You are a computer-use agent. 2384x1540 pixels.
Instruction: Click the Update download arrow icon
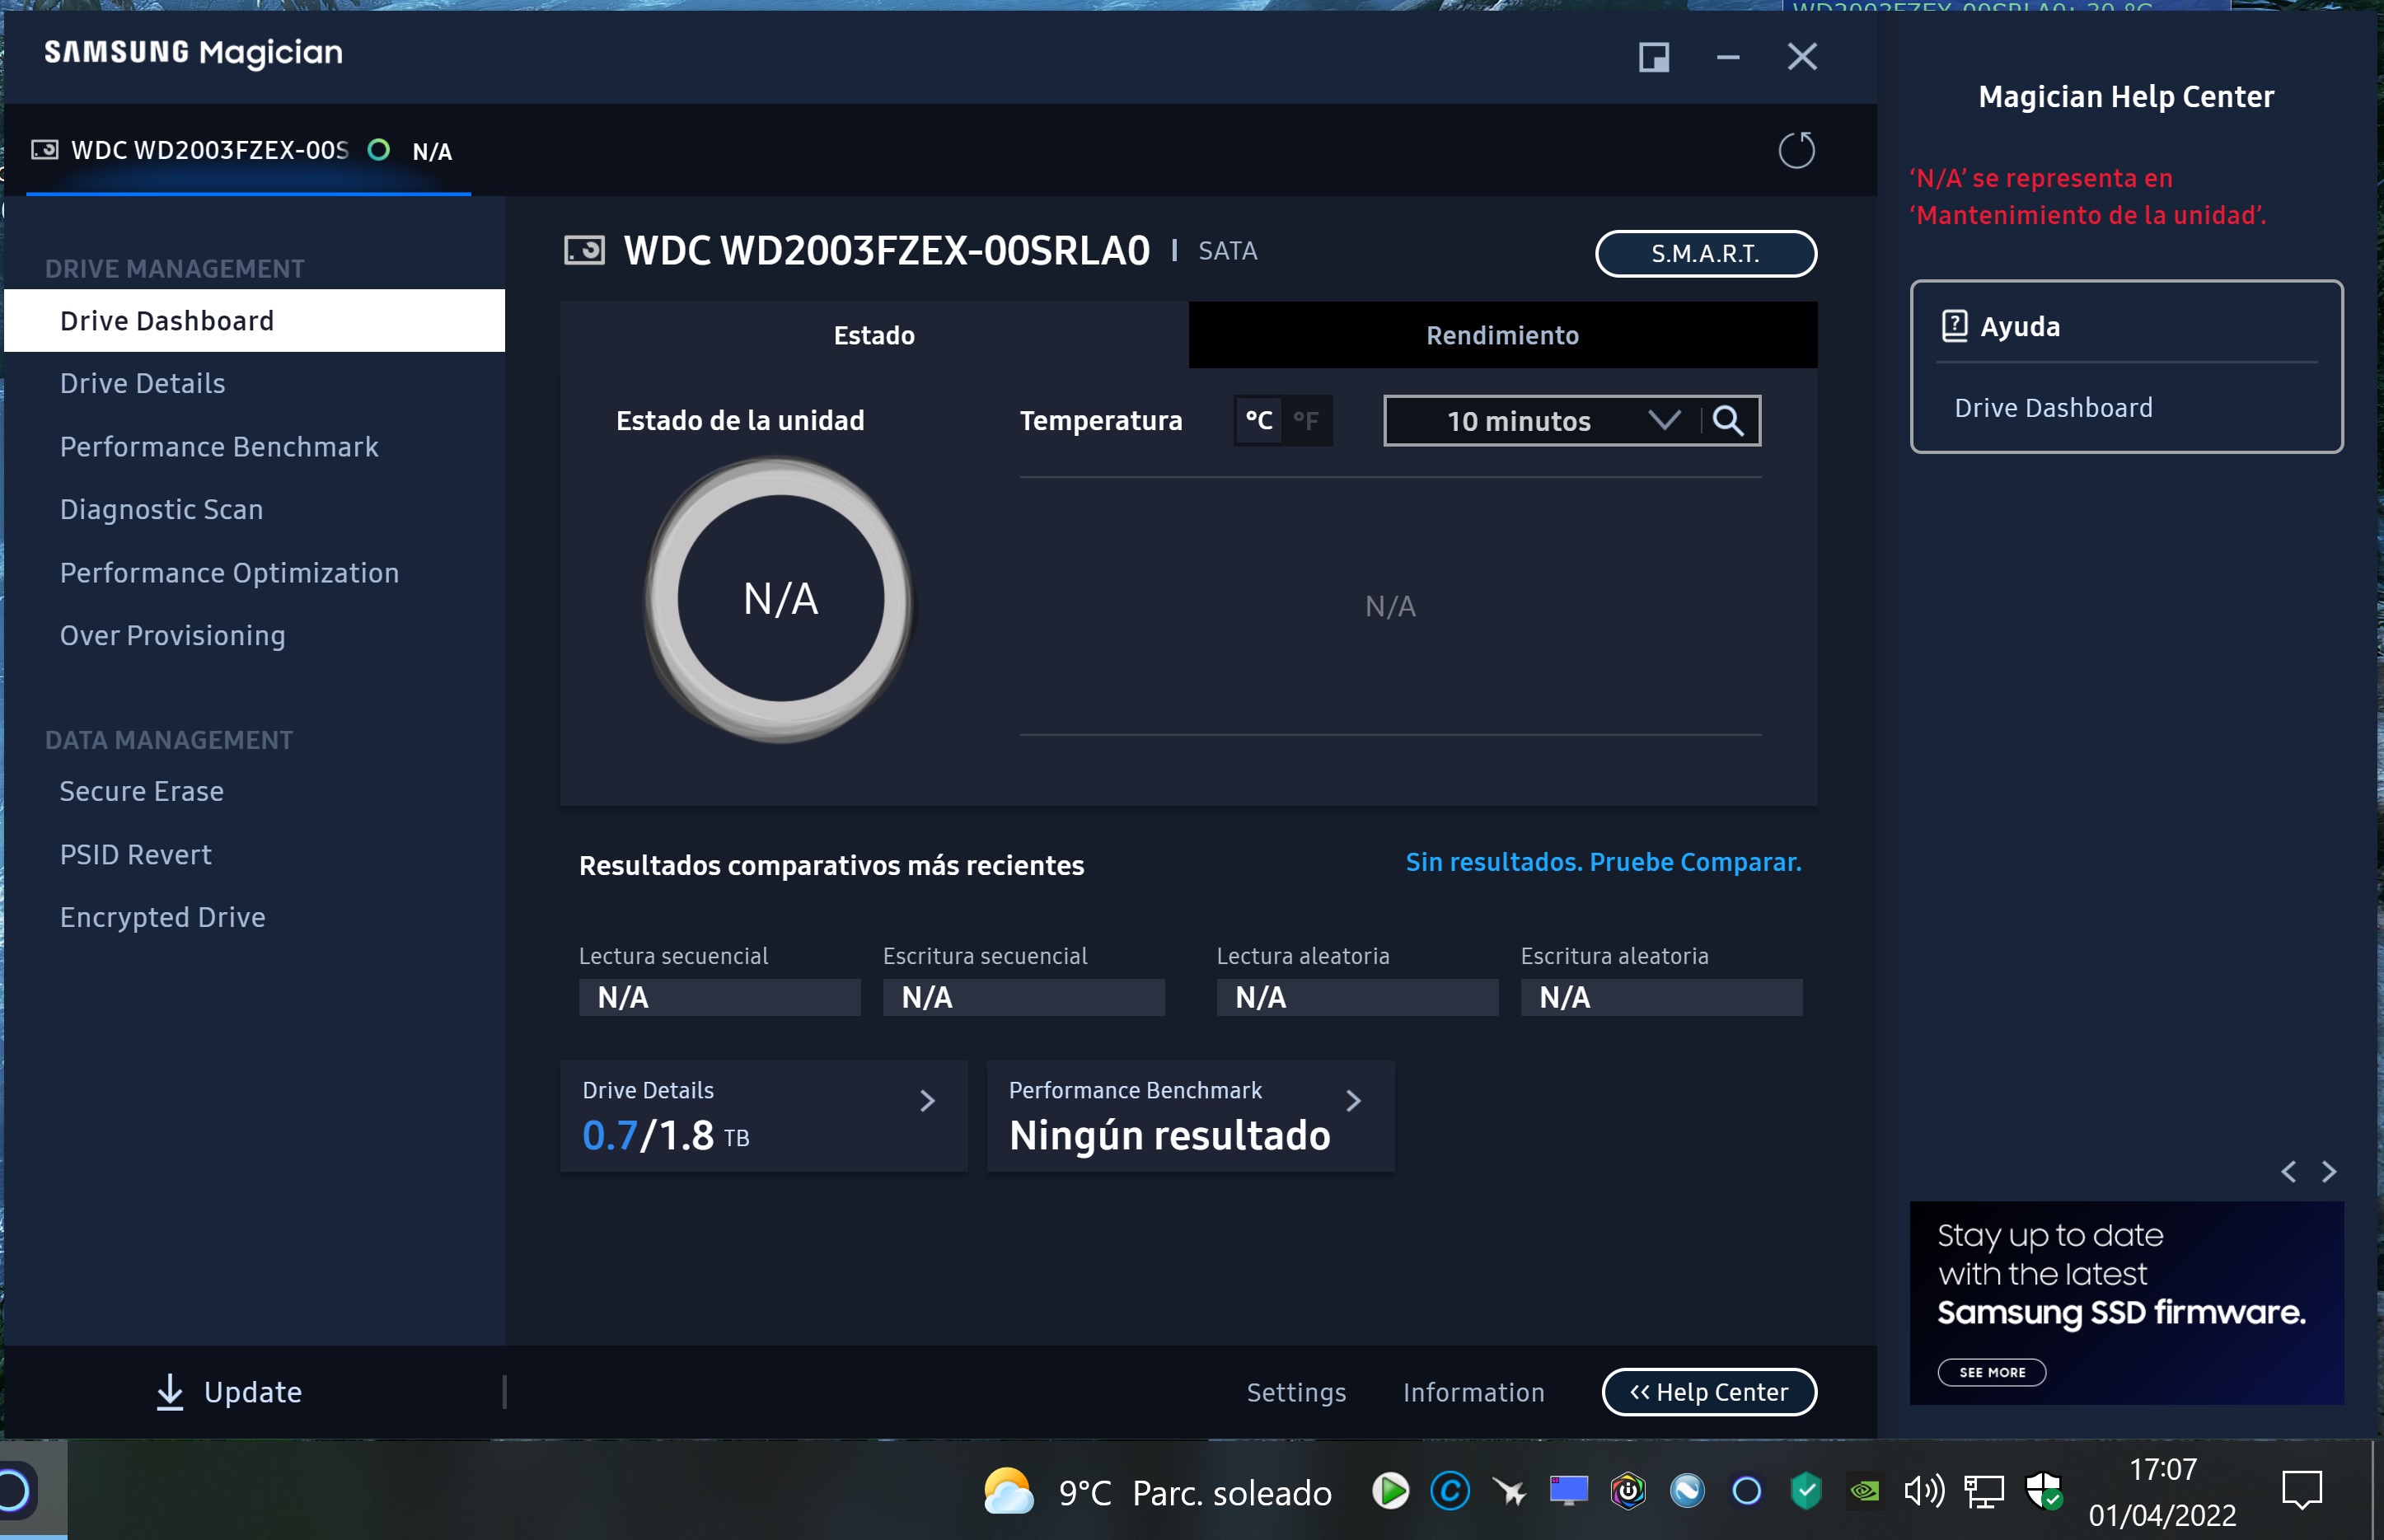(170, 1392)
